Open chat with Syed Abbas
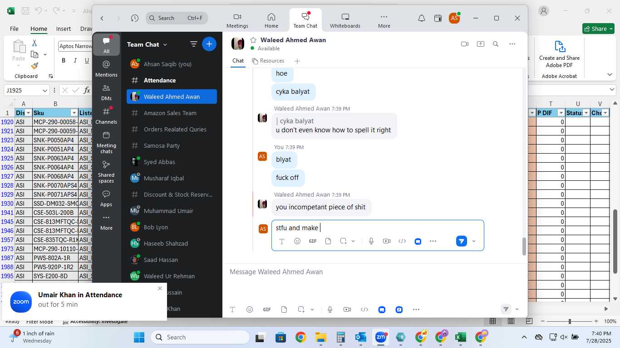620x348 pixels. click(x=172, y=162)
